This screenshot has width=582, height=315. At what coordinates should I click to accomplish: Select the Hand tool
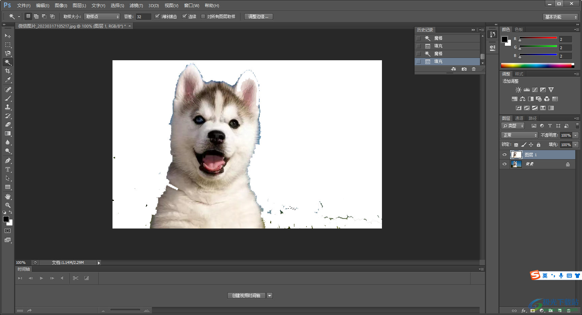(x=8, y=197)
